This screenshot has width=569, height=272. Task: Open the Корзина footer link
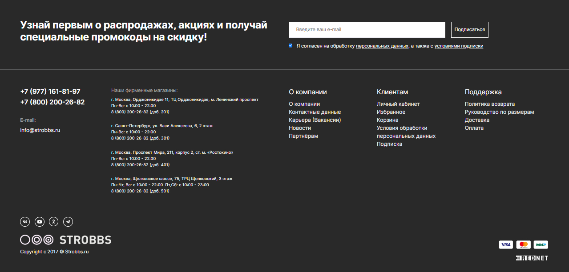point(387,120)
